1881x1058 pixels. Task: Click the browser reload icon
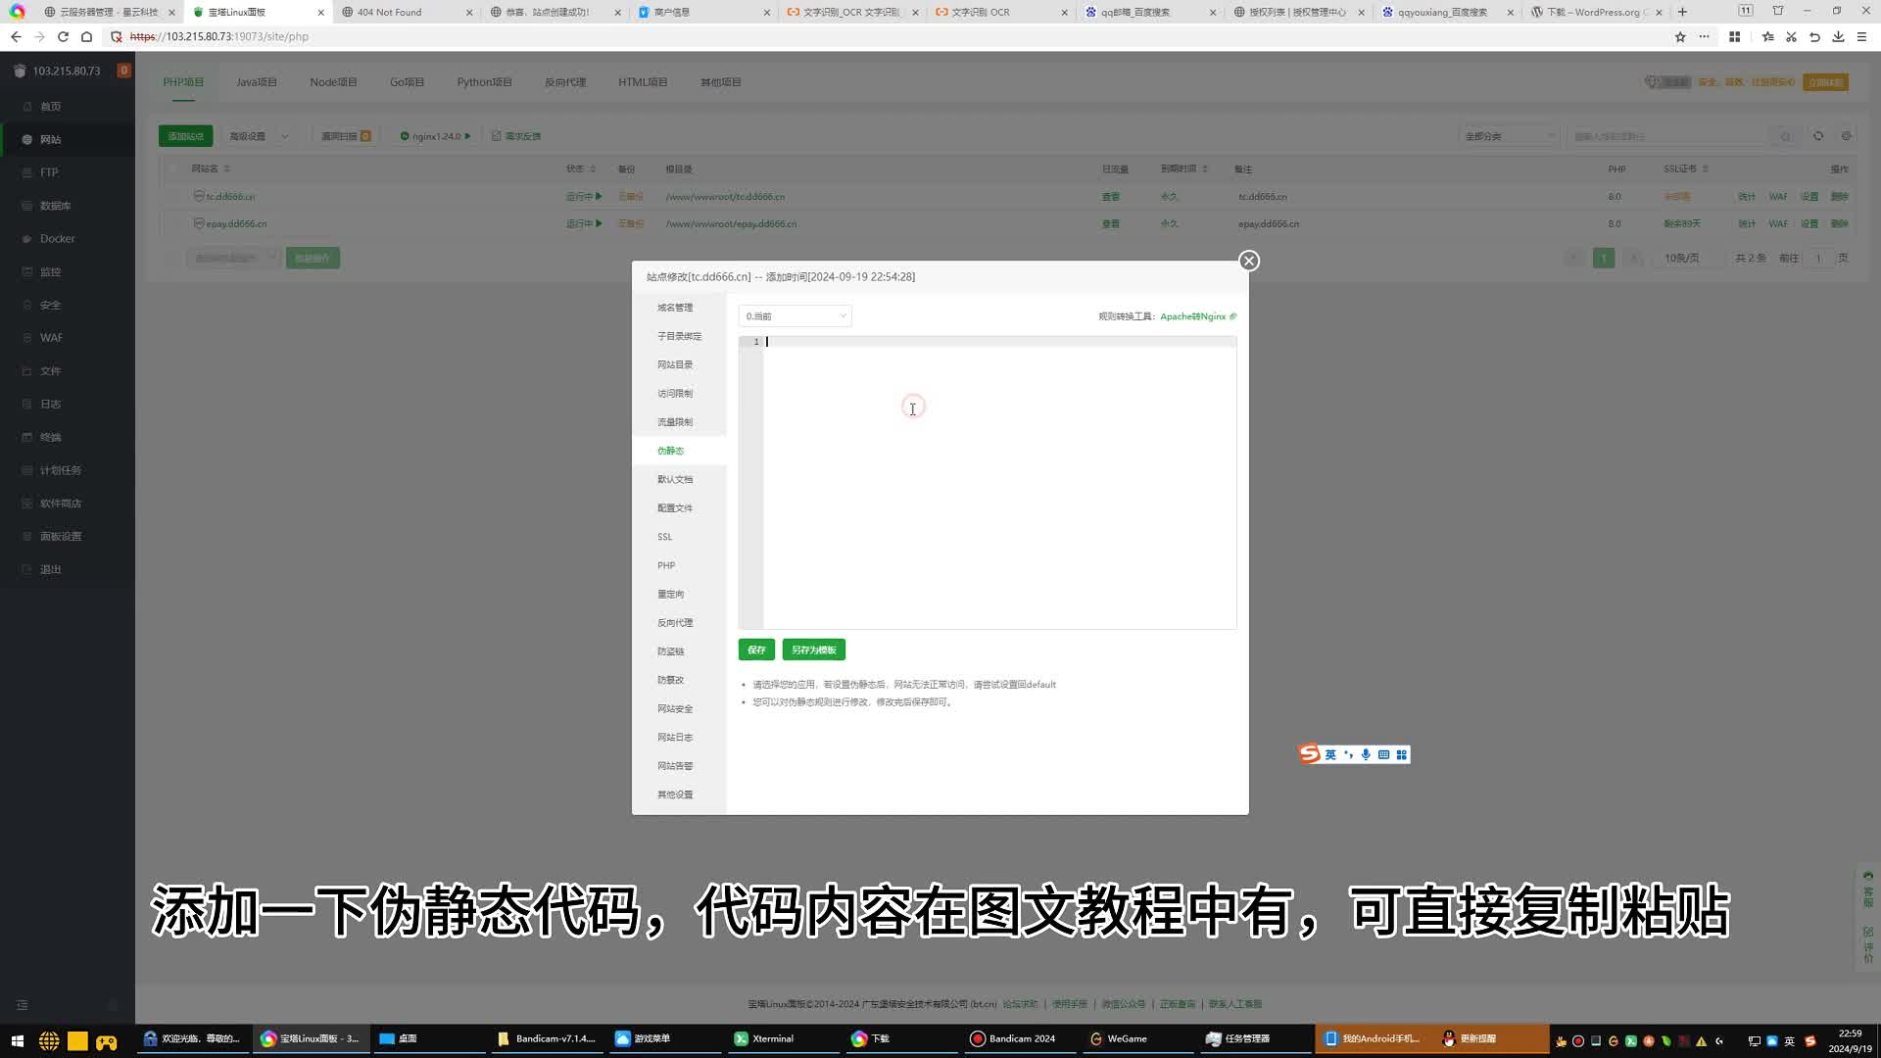pyautogui.click(x=63, y=36)
